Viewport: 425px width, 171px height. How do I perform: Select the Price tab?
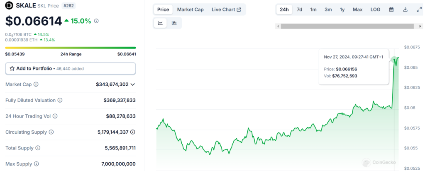(x=163, y=10)
